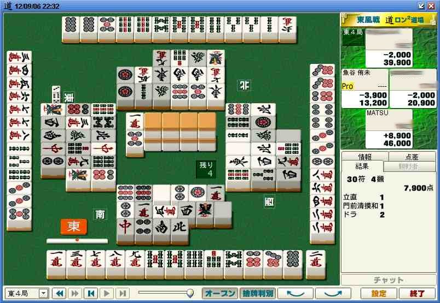
Task: Click the -3,900 score change value
Action: [x=373, y=95]
